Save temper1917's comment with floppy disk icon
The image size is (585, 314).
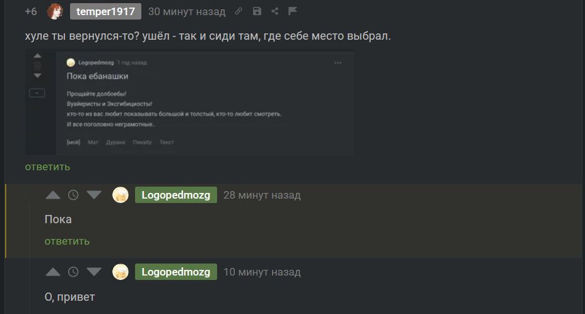click(257, 11)
